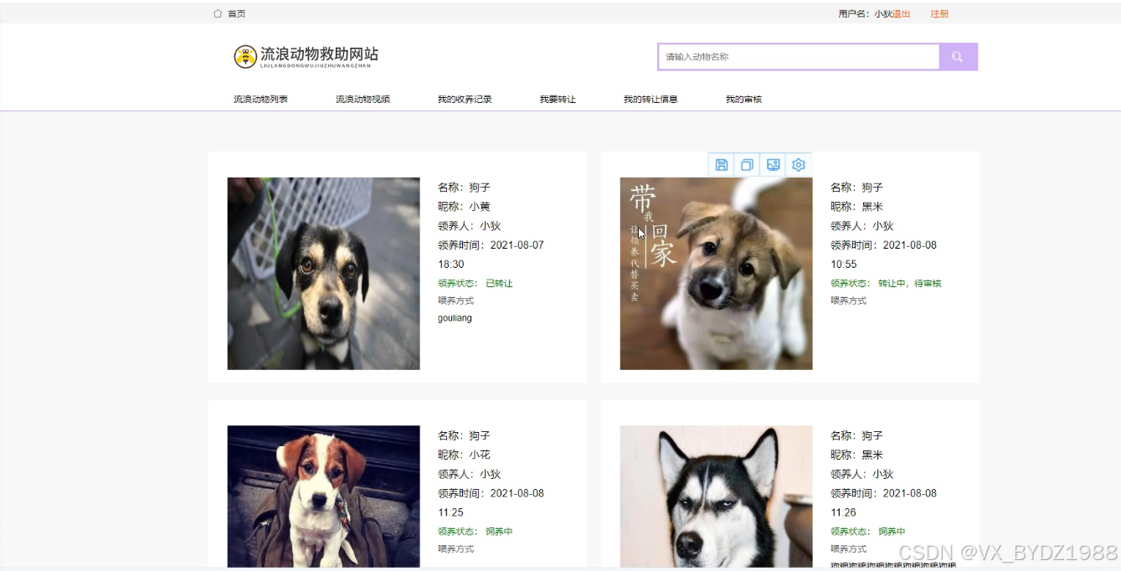Click the photo of dog 小花
1121x571 pixels.
coord(323,496)
